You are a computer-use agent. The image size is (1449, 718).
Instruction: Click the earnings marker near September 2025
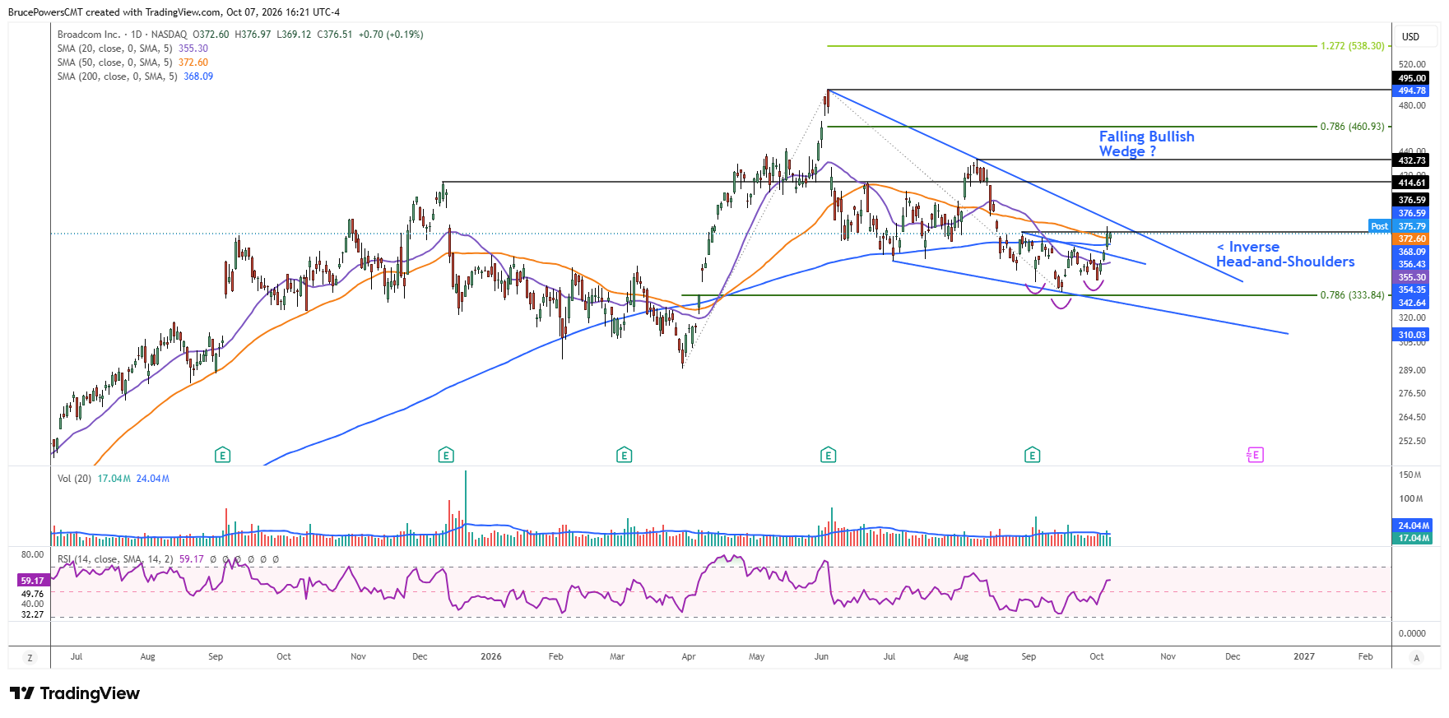[222, 455]
